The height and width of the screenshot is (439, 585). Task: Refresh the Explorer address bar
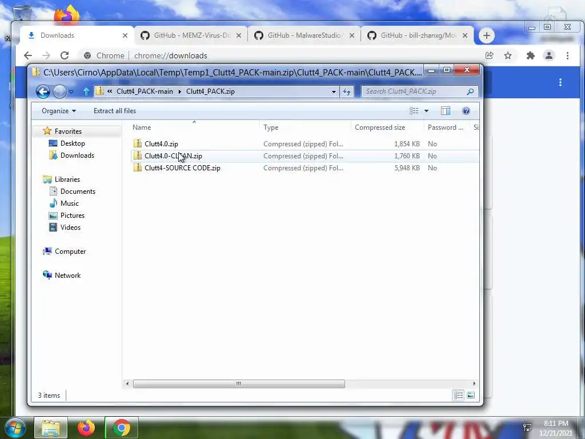click(x=347, y=91)
